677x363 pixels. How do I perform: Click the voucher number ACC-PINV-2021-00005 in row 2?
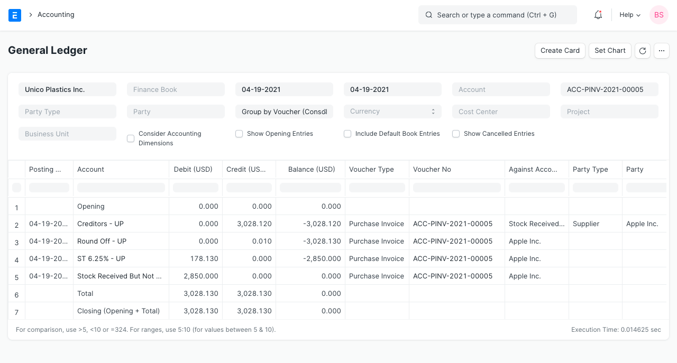453,224
